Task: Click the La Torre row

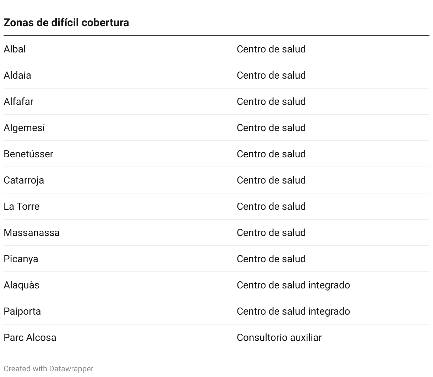Action: point(217,206)
